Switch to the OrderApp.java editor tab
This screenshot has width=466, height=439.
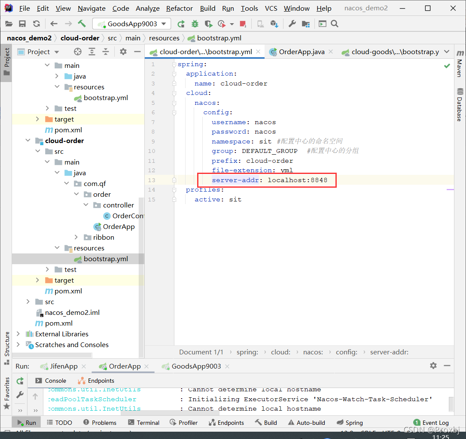302,52
